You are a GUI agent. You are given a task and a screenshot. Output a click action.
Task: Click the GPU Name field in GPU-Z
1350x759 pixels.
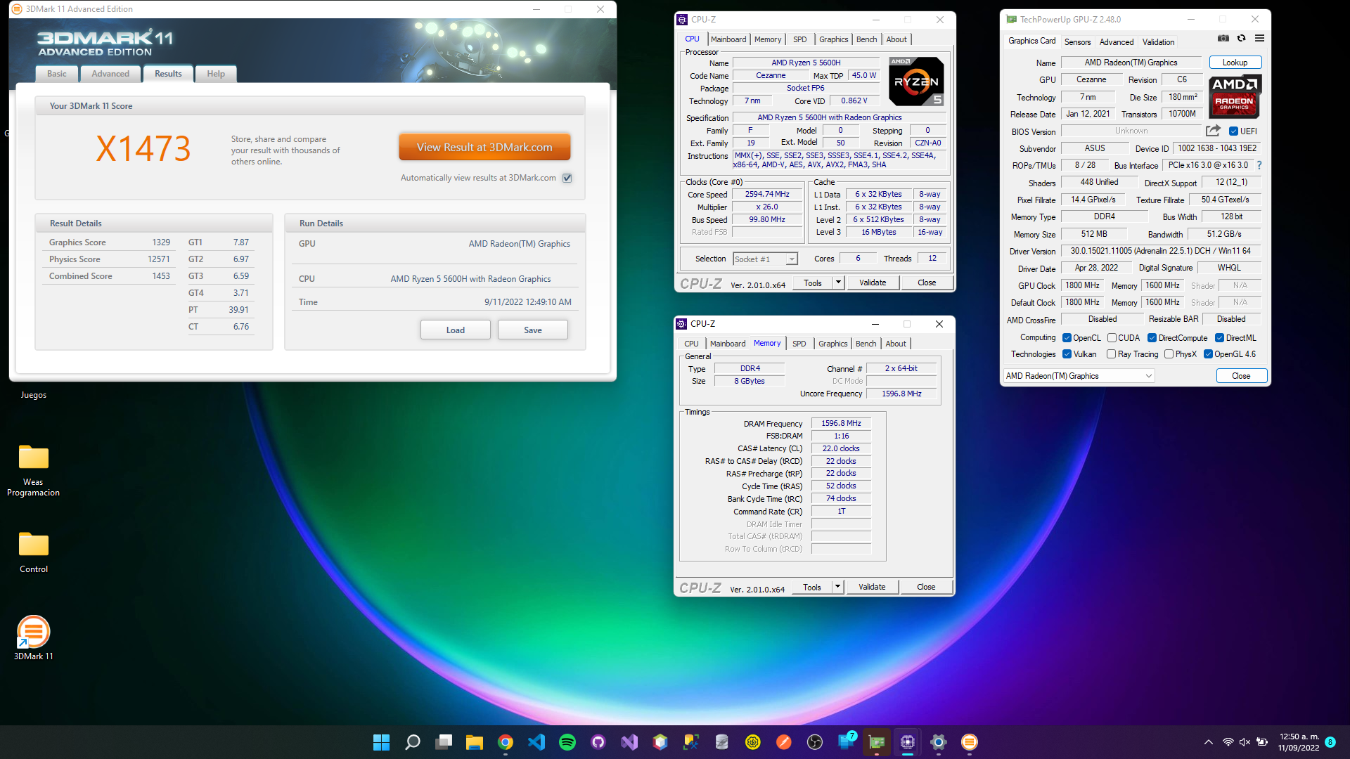point(1131,63)
